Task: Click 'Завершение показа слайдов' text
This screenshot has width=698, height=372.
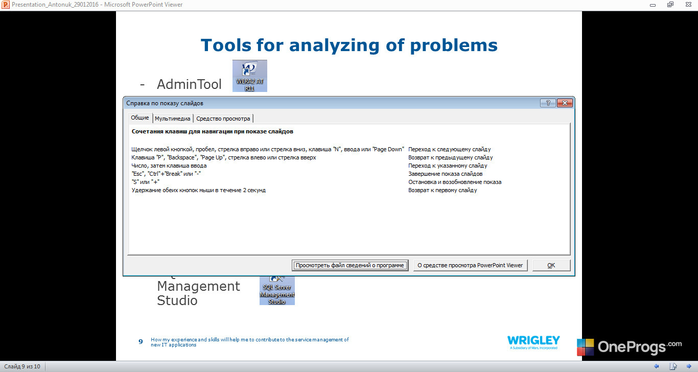Action: coord(445,174)
